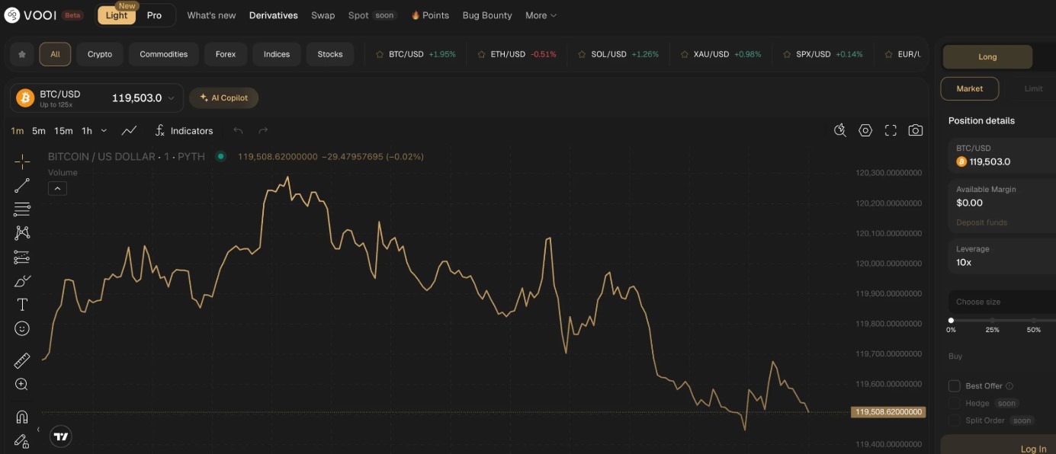Take a chart snapshot with camera icon
This screenshot has width=1056, height=454.
pyautogui.click(x=916, y=131)
